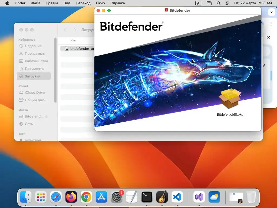Open the Справка menu

point(118,3)
